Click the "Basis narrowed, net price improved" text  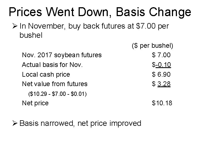tap(81, 123)
